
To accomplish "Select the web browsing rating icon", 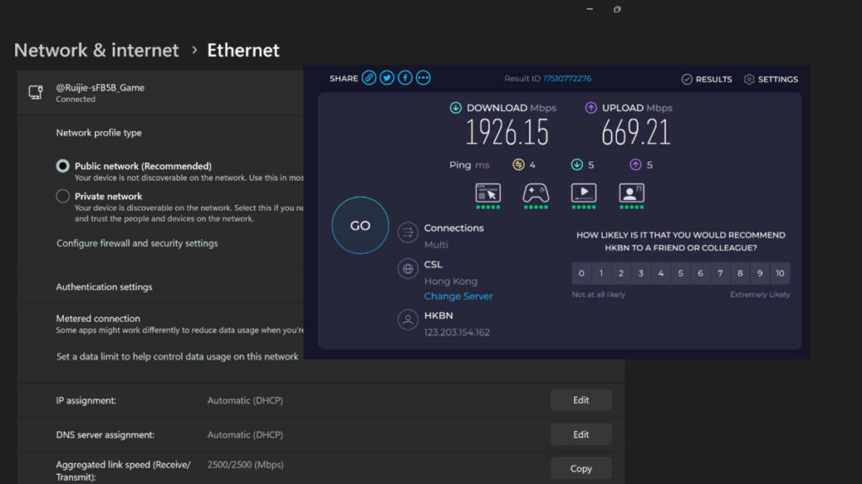I will click(x=488, y=193).
